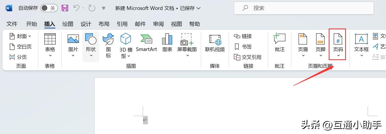Switch to the 引用 tab
Viewport: 386px width, 134px height.
[x=122, y=24]
